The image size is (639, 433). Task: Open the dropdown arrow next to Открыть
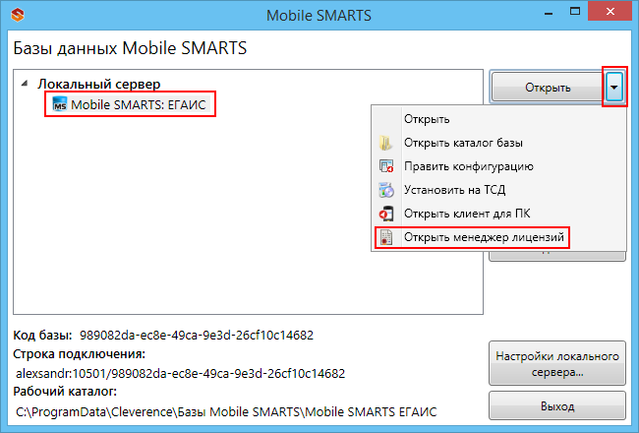pos(614,87)
